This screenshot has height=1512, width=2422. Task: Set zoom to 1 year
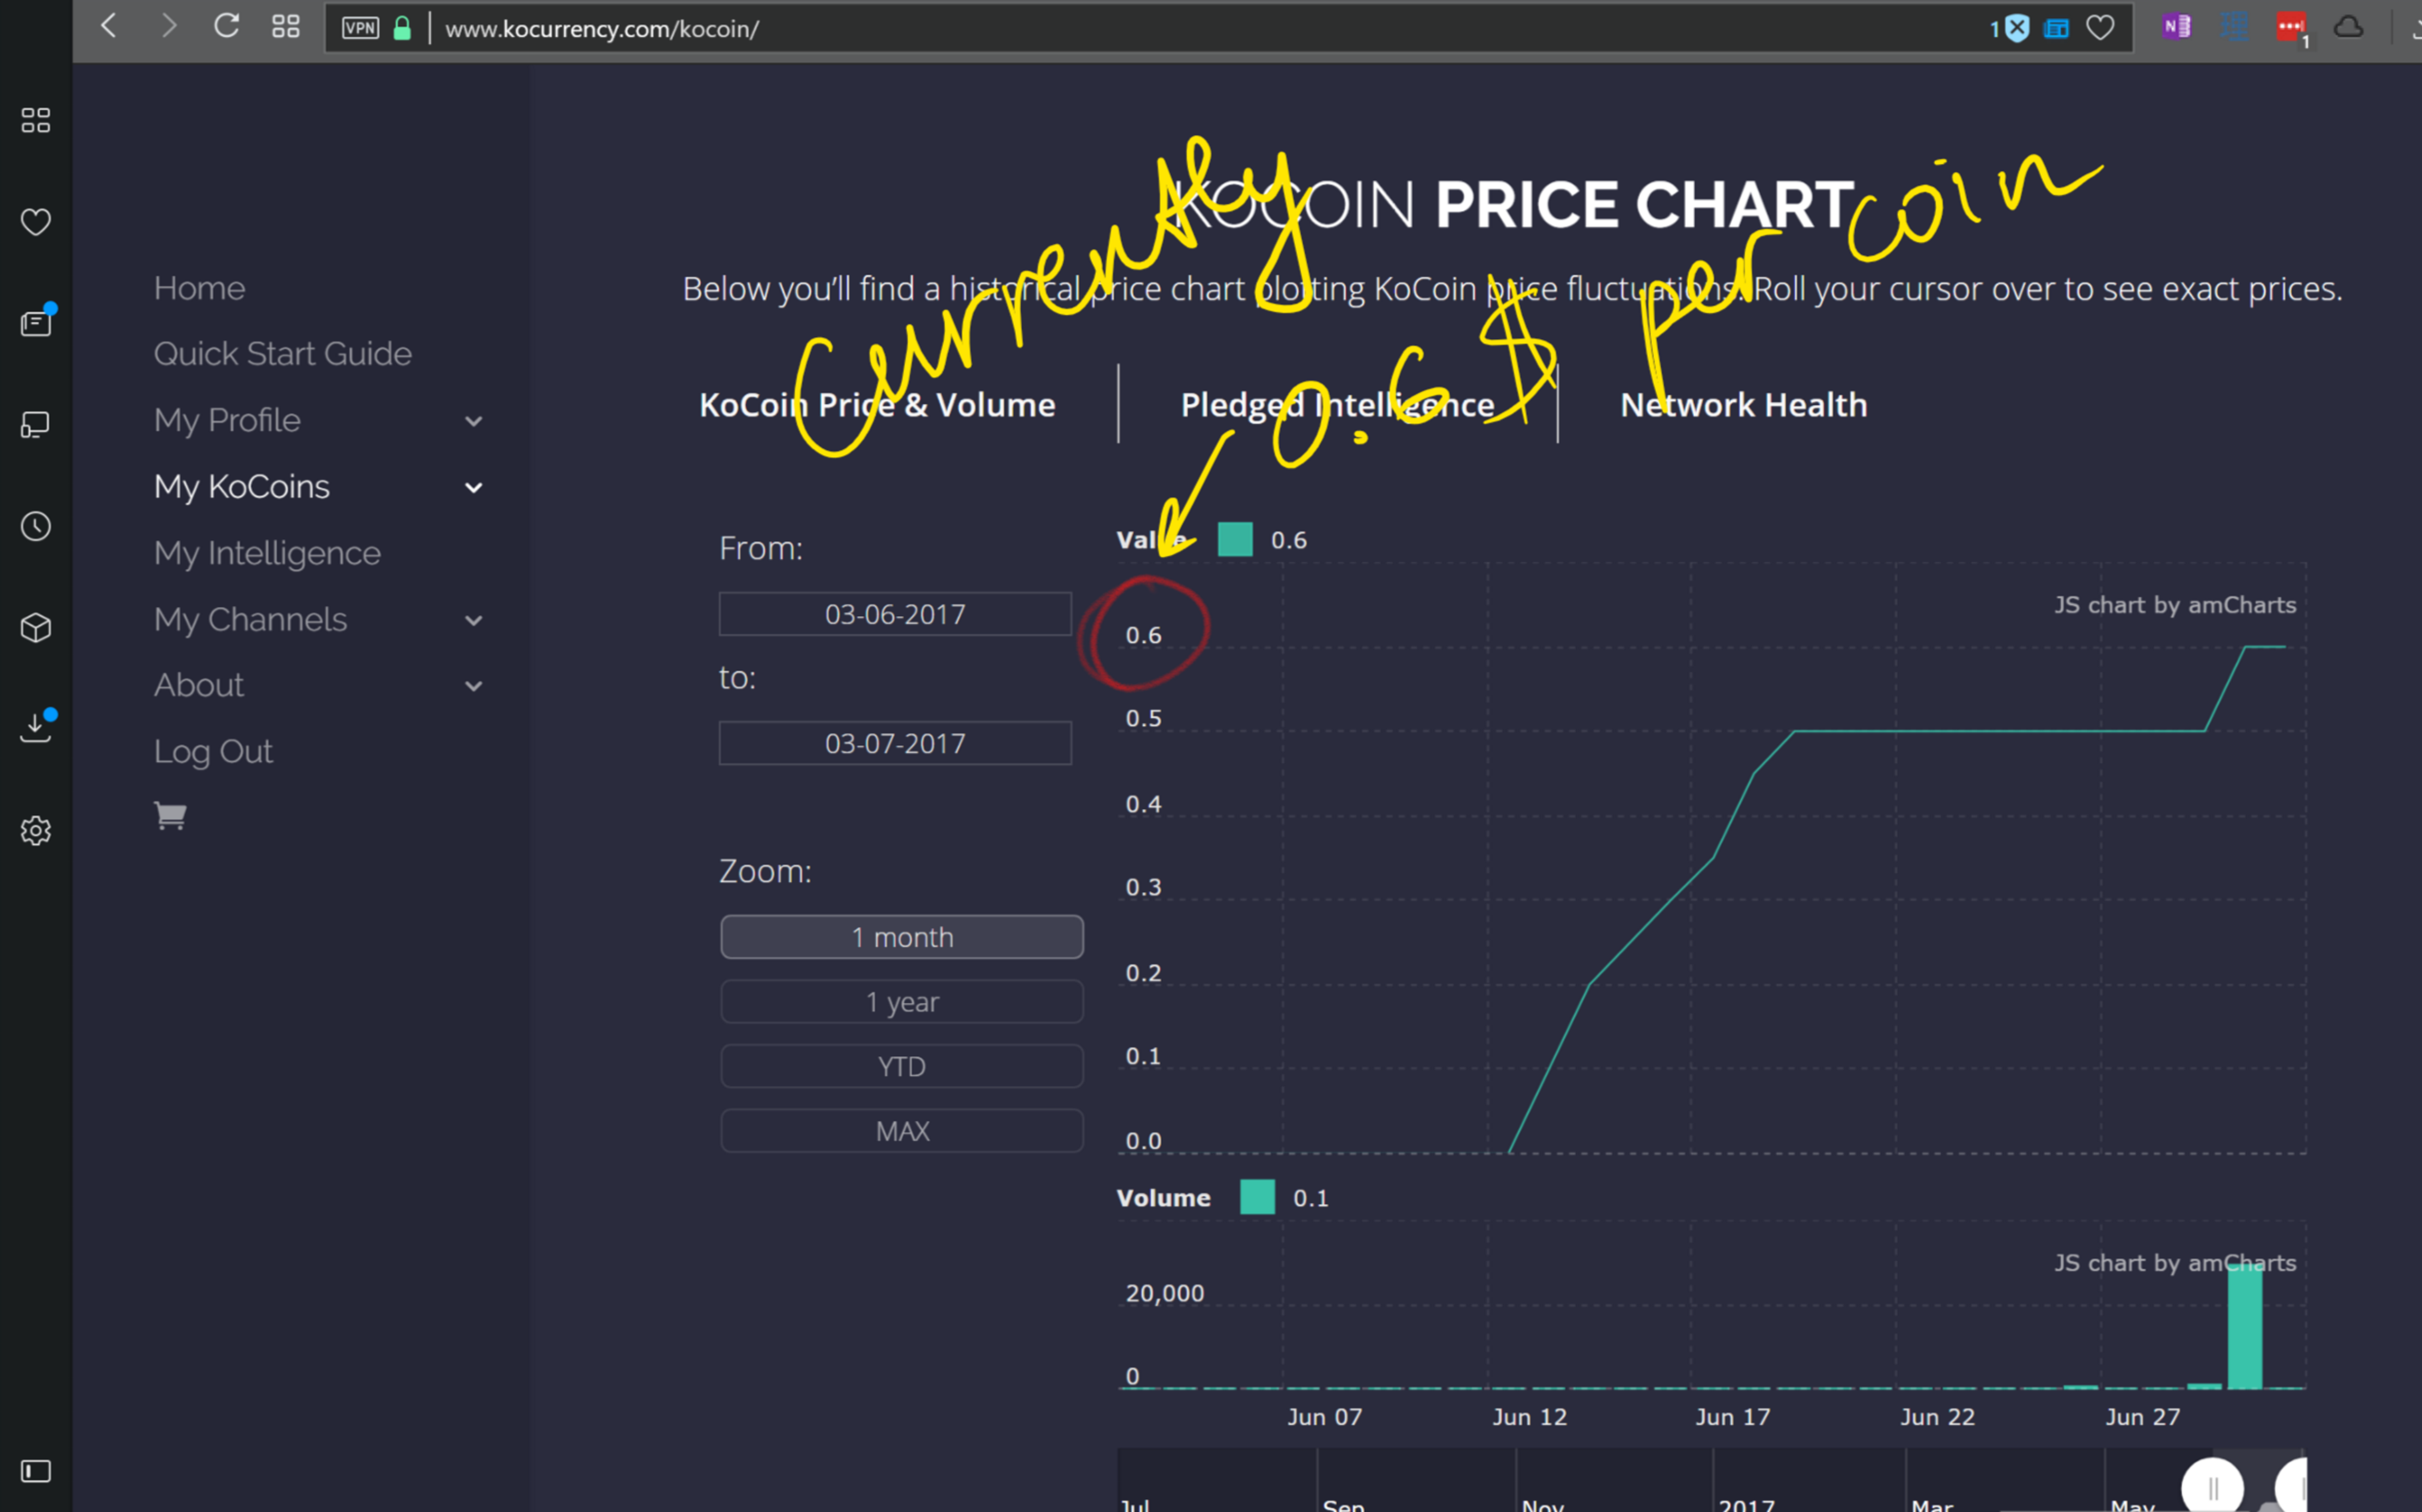(902, 1002)
